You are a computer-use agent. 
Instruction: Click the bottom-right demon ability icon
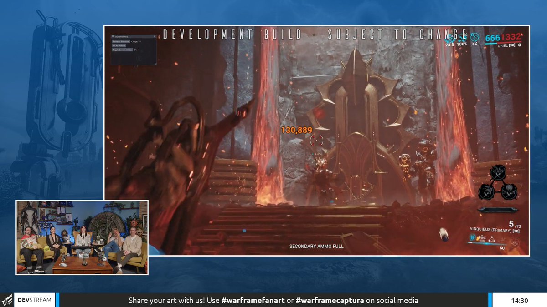pos(509,191)
